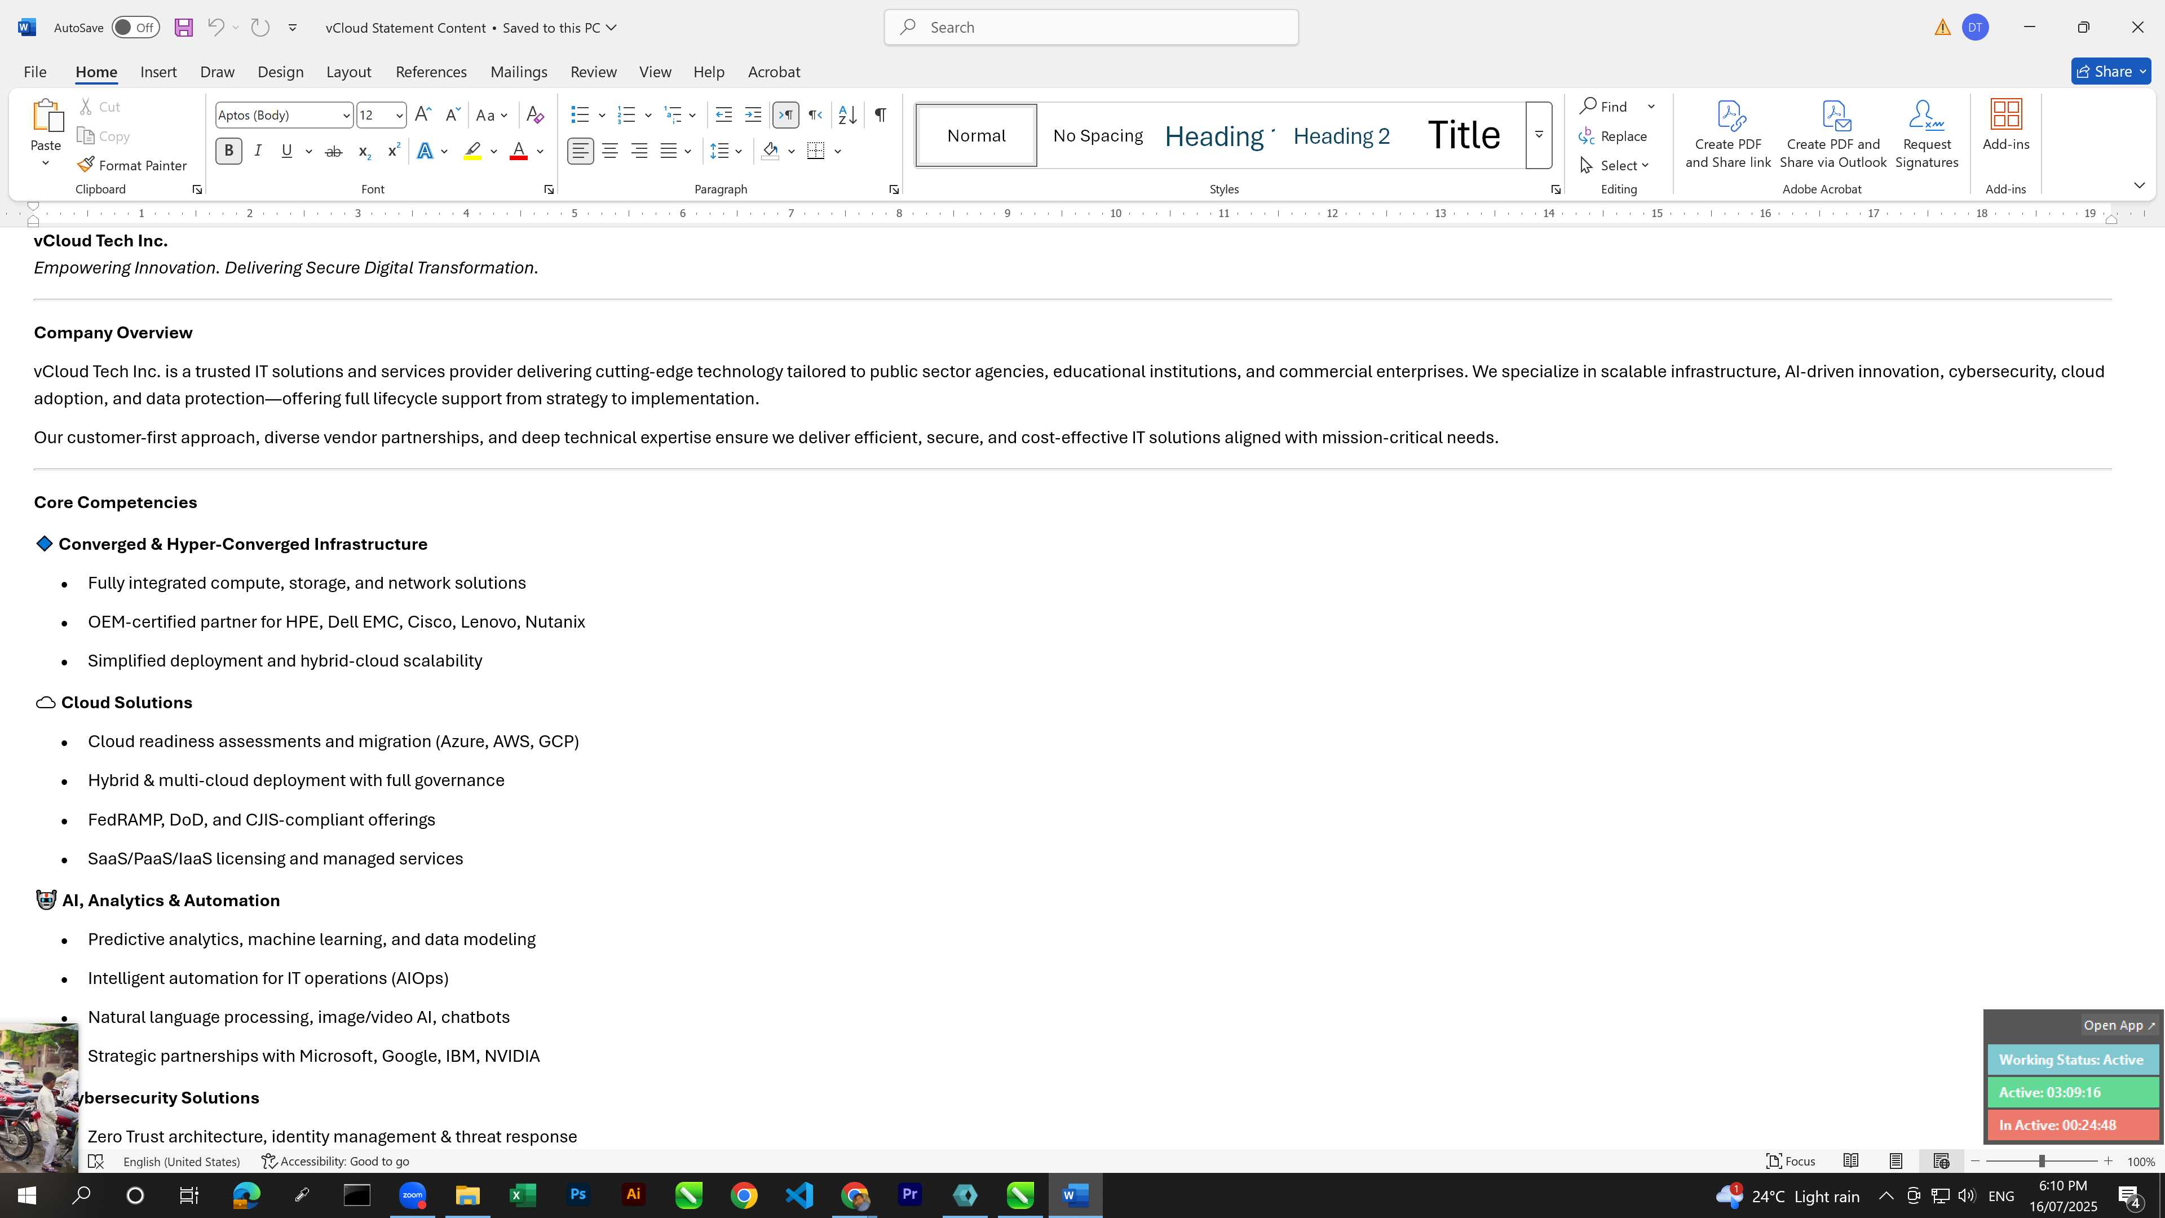Screen dimensions: 2165x1218
Task: Switch to the References tab
Action: [x=431, y=72]
